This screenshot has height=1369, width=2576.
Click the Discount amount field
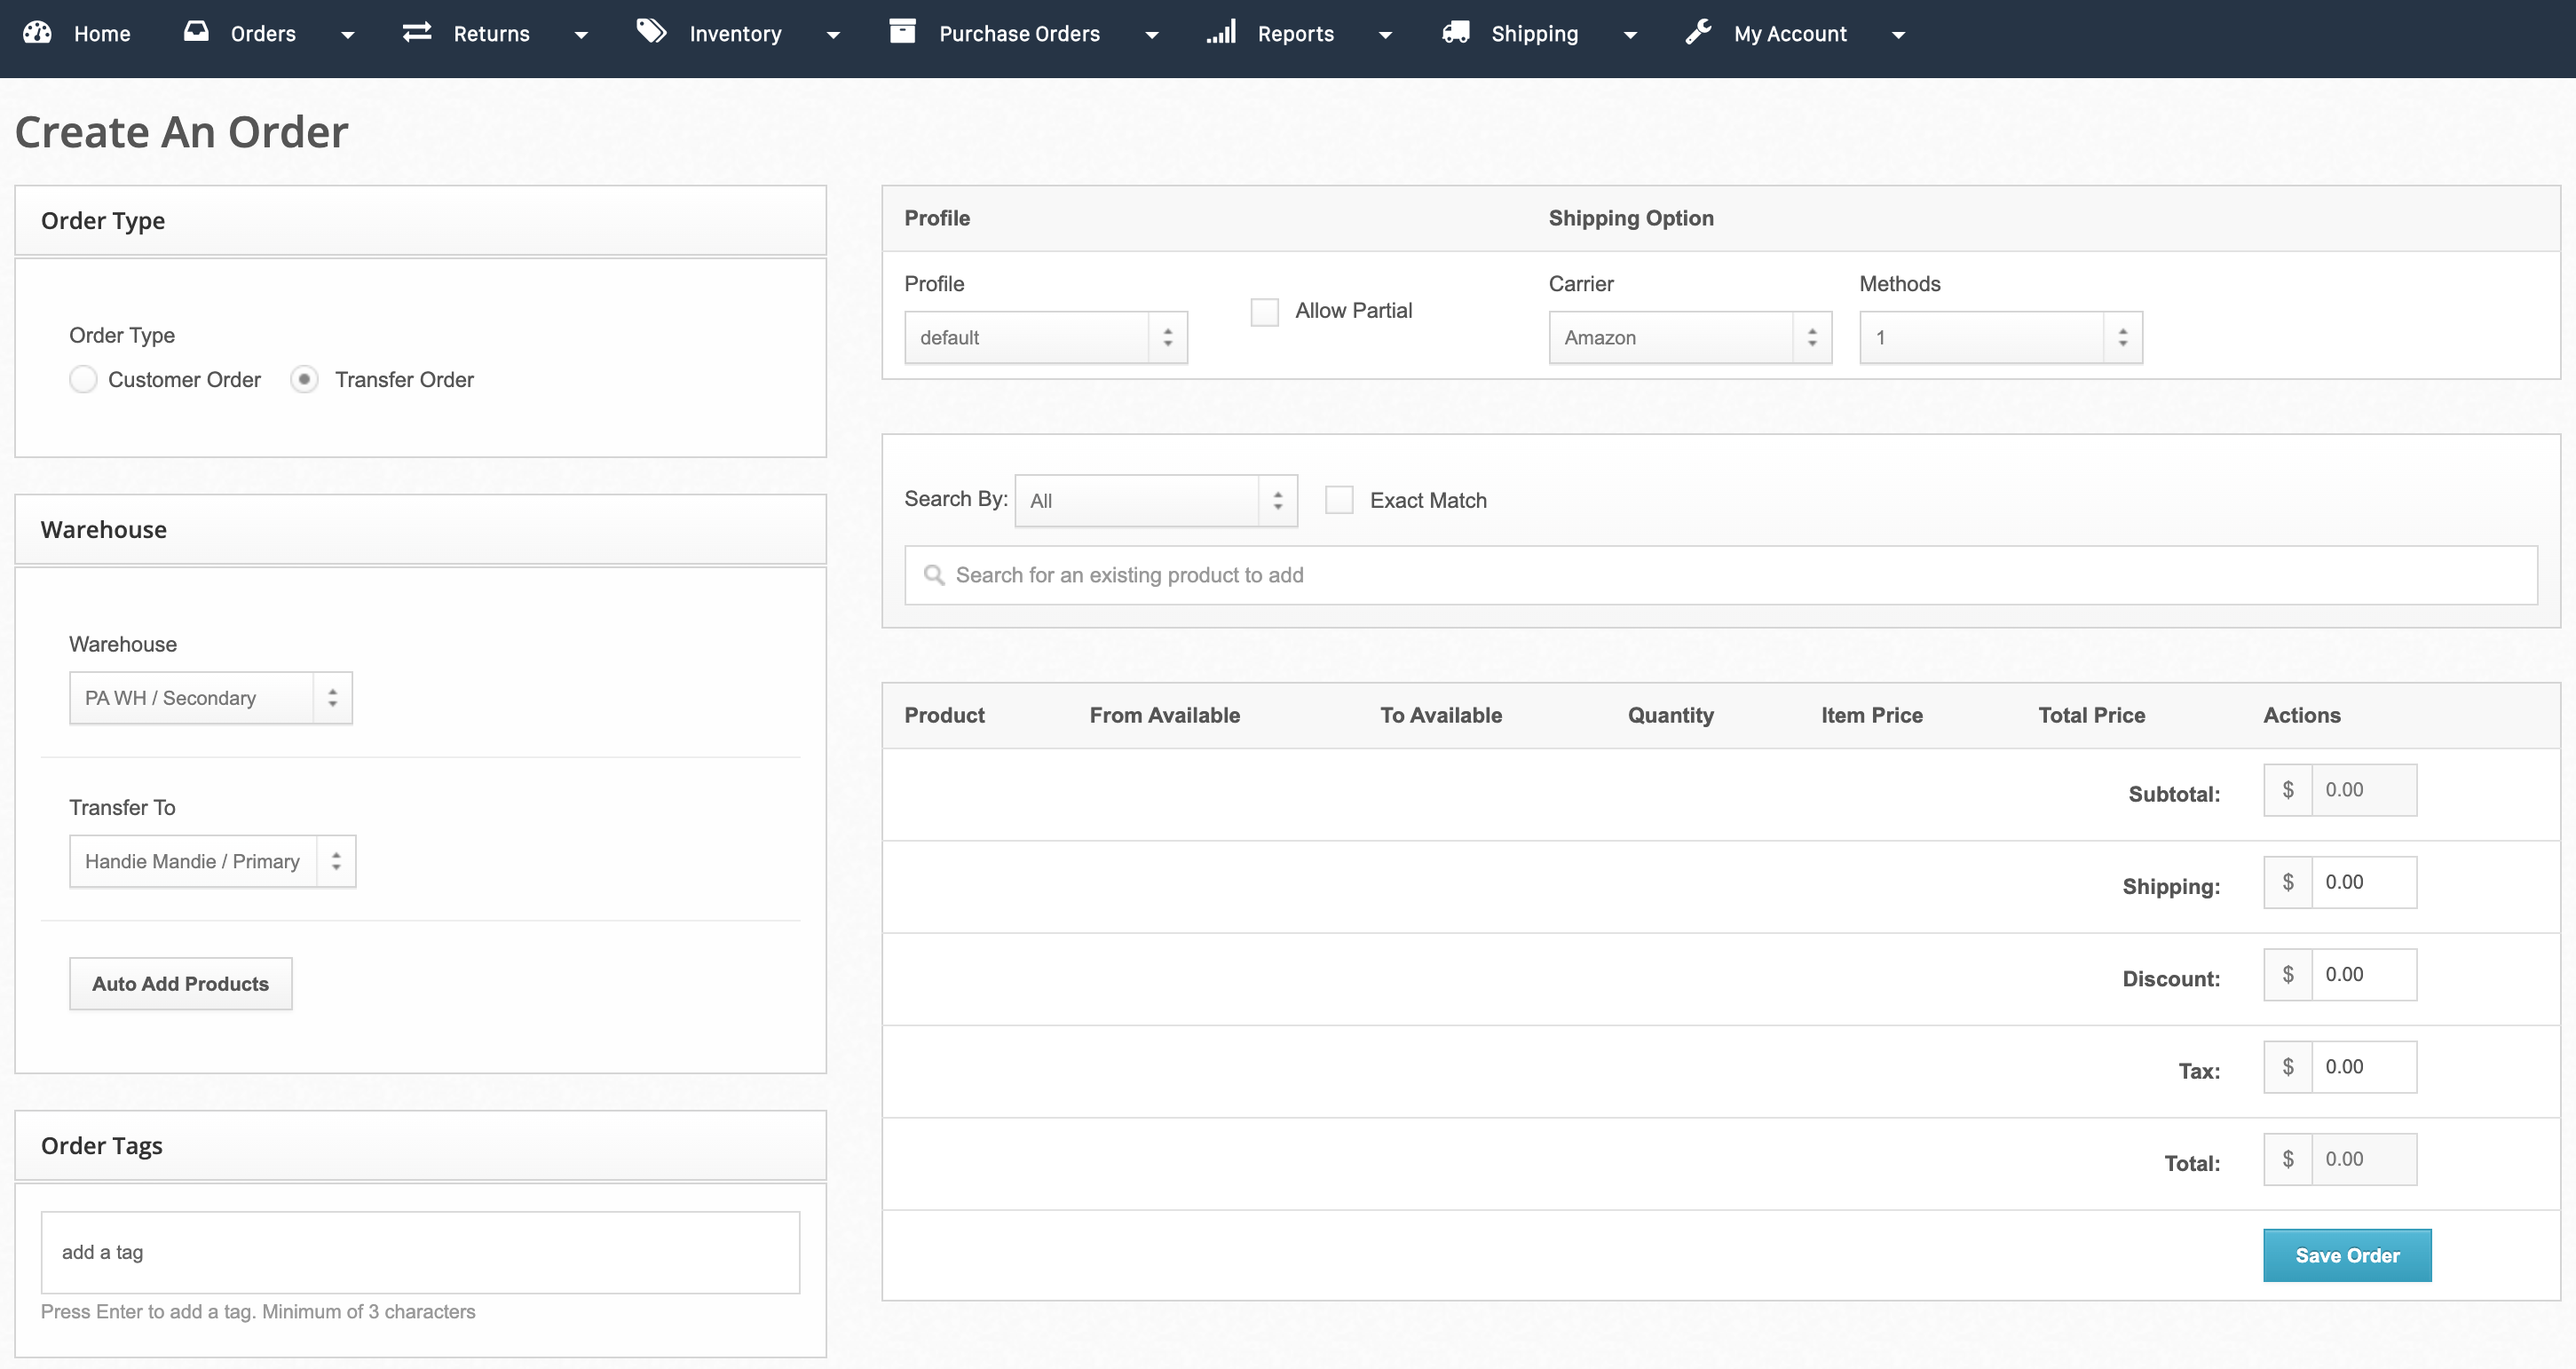pyautogui.click(x=2364, y=975)
